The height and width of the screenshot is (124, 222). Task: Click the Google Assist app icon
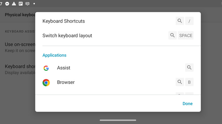(46, 68)
